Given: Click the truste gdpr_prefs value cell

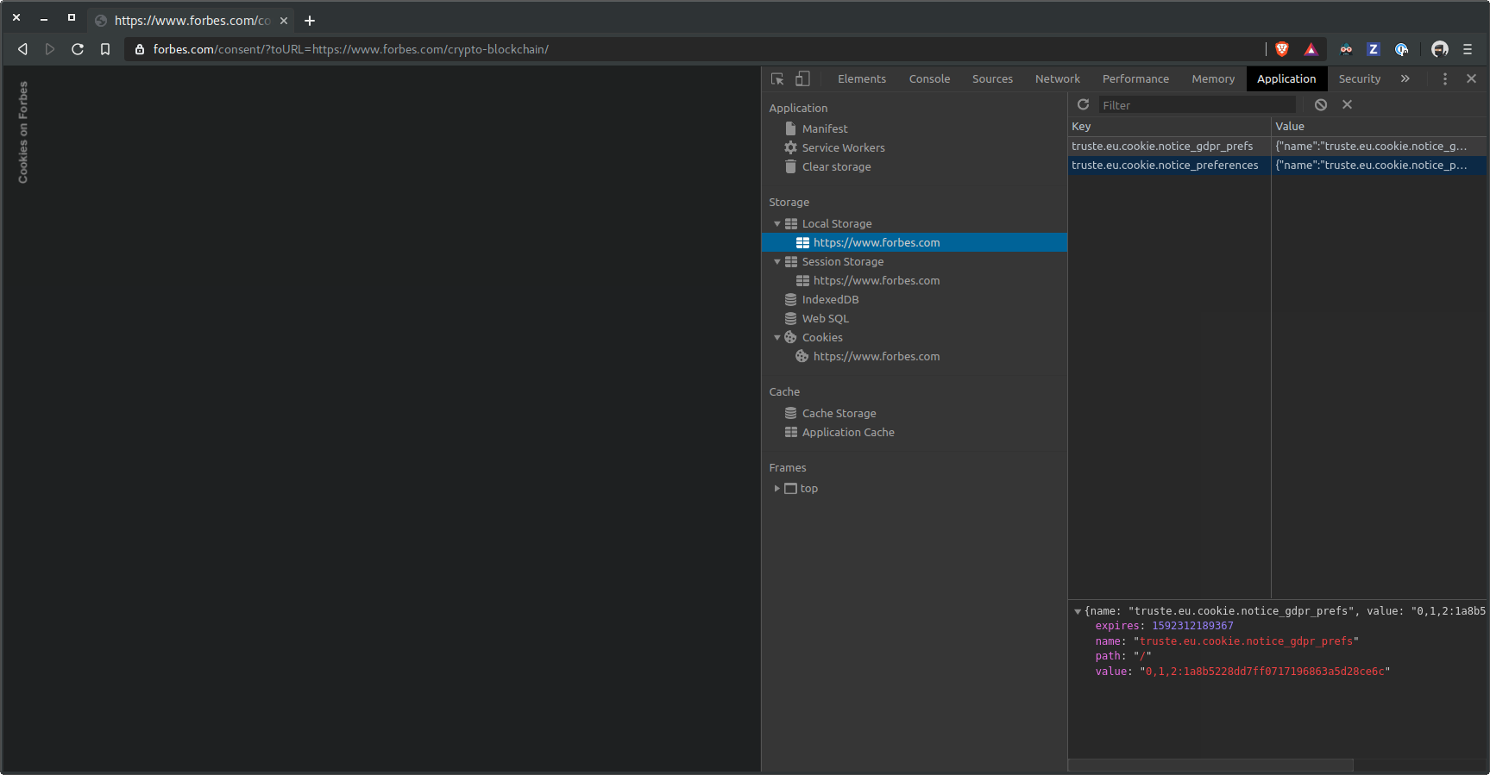Looking at the screenshot, I should click(1379, 146).
